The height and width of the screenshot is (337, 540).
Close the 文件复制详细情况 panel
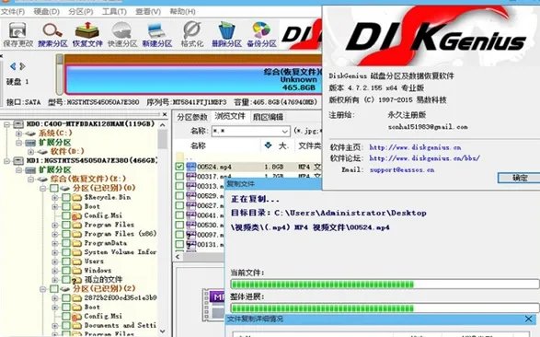[529, 320]
